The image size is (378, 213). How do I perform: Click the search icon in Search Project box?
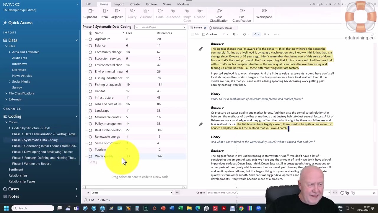coord(137,27)
